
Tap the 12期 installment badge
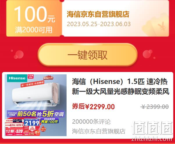coord(10,132)
